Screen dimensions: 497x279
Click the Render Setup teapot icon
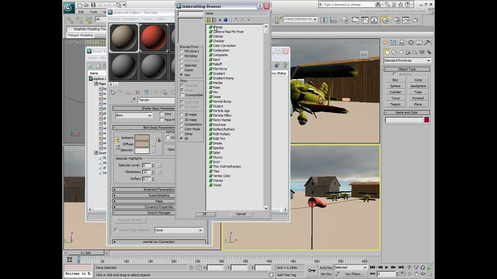pos(396,20)
